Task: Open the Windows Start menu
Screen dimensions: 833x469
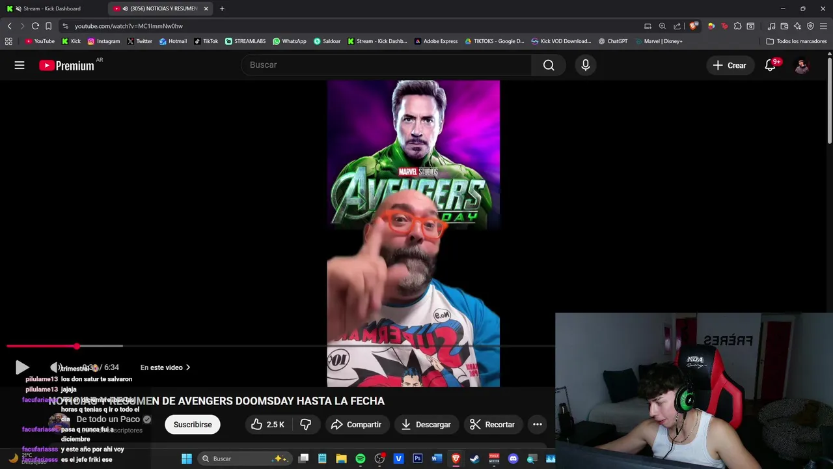Action: click(x=187, y=459)
